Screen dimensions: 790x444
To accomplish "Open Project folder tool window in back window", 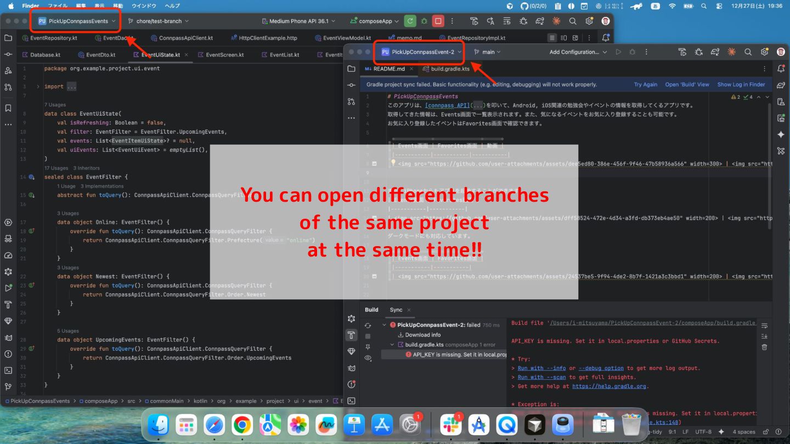I will [8, 38].
